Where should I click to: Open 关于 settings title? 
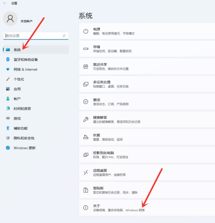click(x=97, y=206)
